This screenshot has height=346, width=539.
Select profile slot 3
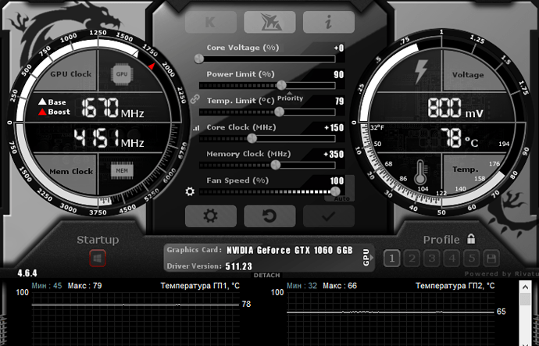point(432,259)
